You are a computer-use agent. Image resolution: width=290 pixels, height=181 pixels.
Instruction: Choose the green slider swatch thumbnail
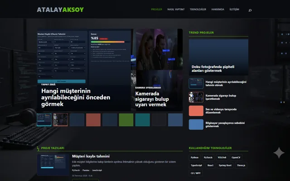[x=126, y=120]
